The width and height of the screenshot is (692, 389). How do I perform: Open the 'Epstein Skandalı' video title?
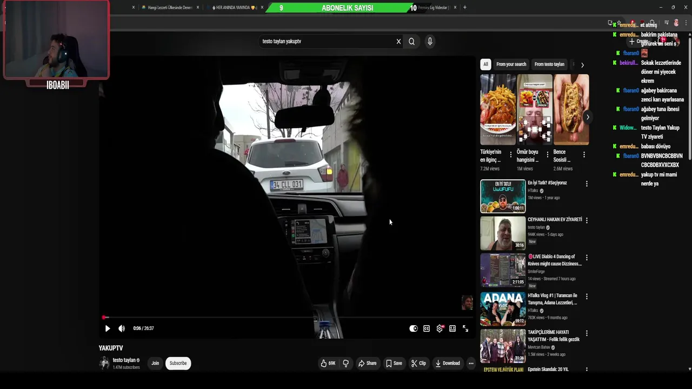click(x=548, y=370)
